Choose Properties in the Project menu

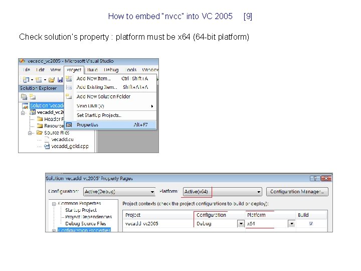[110, 125]
